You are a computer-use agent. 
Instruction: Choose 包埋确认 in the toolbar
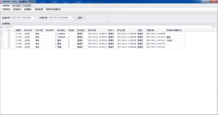click(28, 9)
